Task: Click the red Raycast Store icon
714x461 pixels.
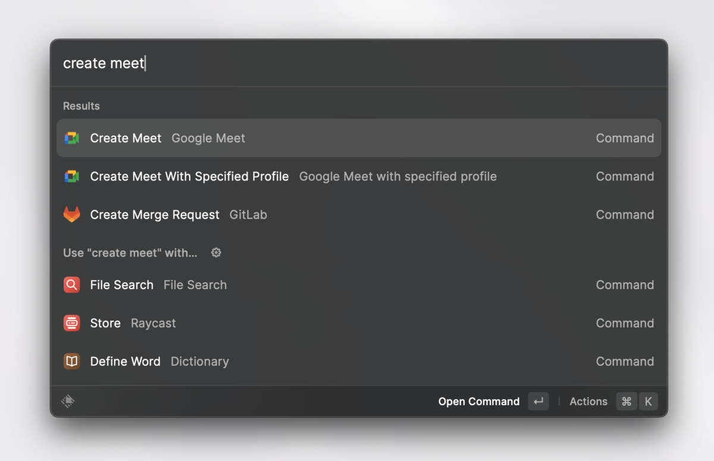Action: [71, 323]
